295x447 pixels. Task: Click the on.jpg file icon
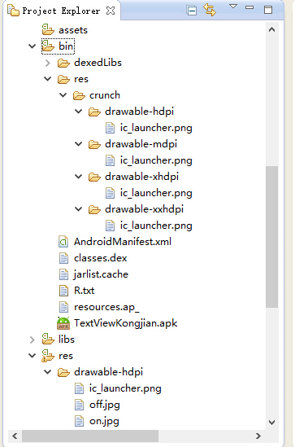click(x=79, y=421)
